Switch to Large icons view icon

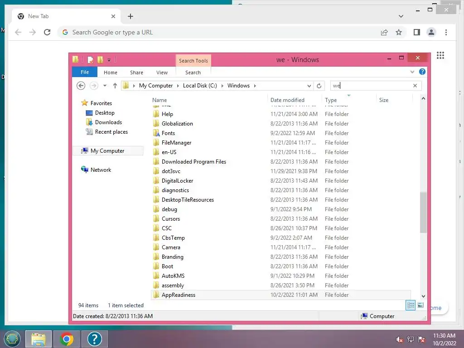tap(420, 305)
